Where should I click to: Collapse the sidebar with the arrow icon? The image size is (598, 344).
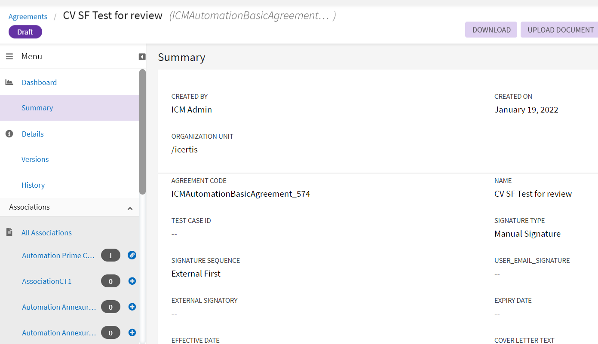coord(142,57)
